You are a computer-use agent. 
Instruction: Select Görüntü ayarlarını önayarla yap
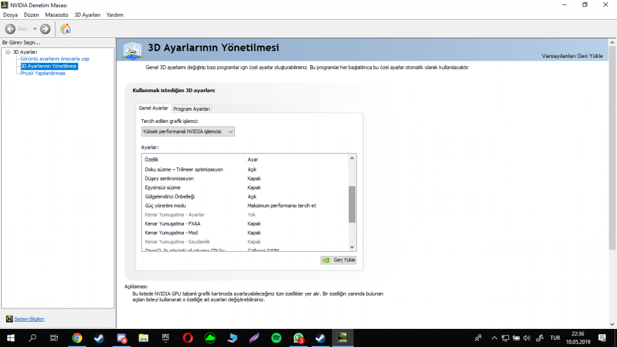coord(55,59)
